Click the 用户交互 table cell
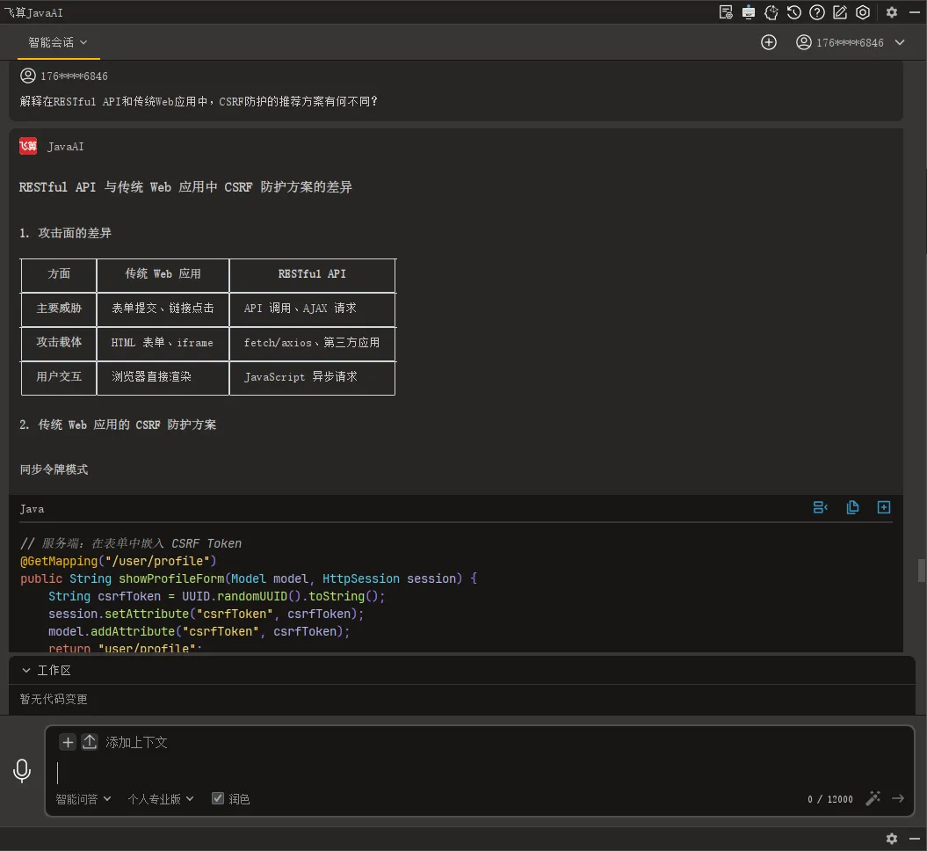 [59, 377]
